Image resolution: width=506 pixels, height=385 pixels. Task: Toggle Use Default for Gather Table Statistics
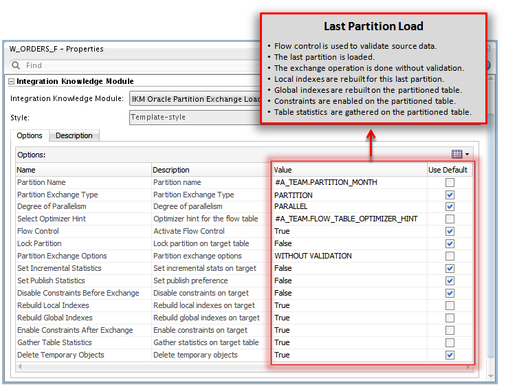point(450,342)
